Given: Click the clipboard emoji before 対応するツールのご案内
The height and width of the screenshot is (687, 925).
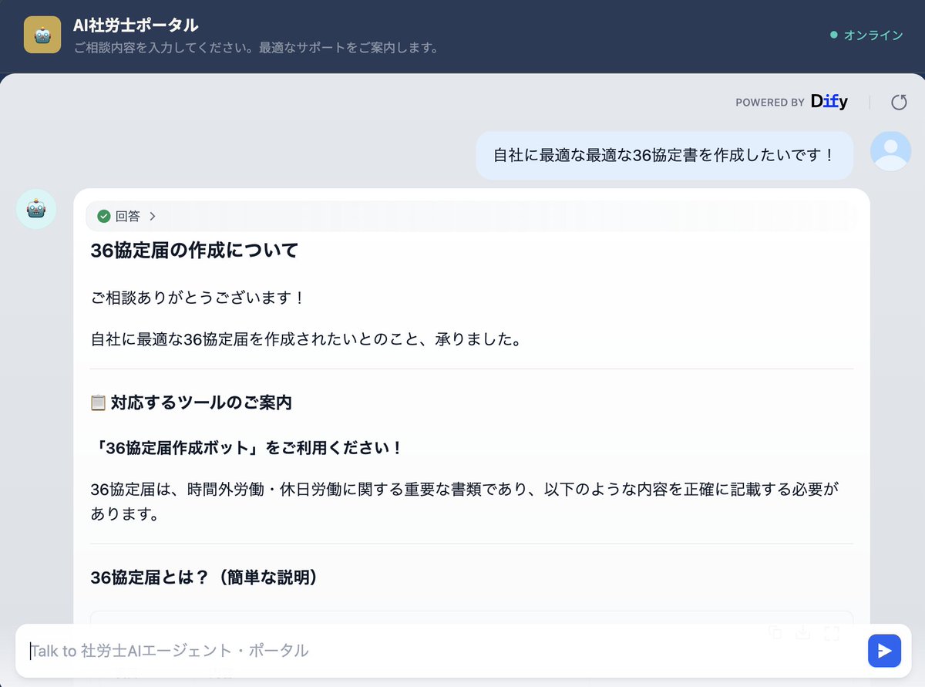Looking at the screenshot, I should point(98,402).
